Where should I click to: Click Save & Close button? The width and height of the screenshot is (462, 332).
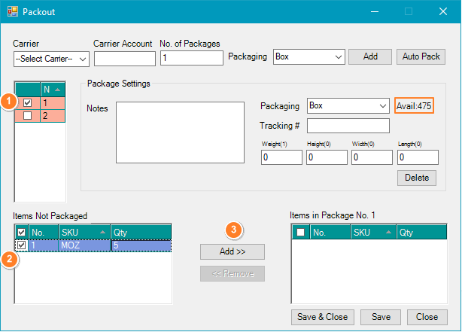pyautogui.click(x=323, y=317)
